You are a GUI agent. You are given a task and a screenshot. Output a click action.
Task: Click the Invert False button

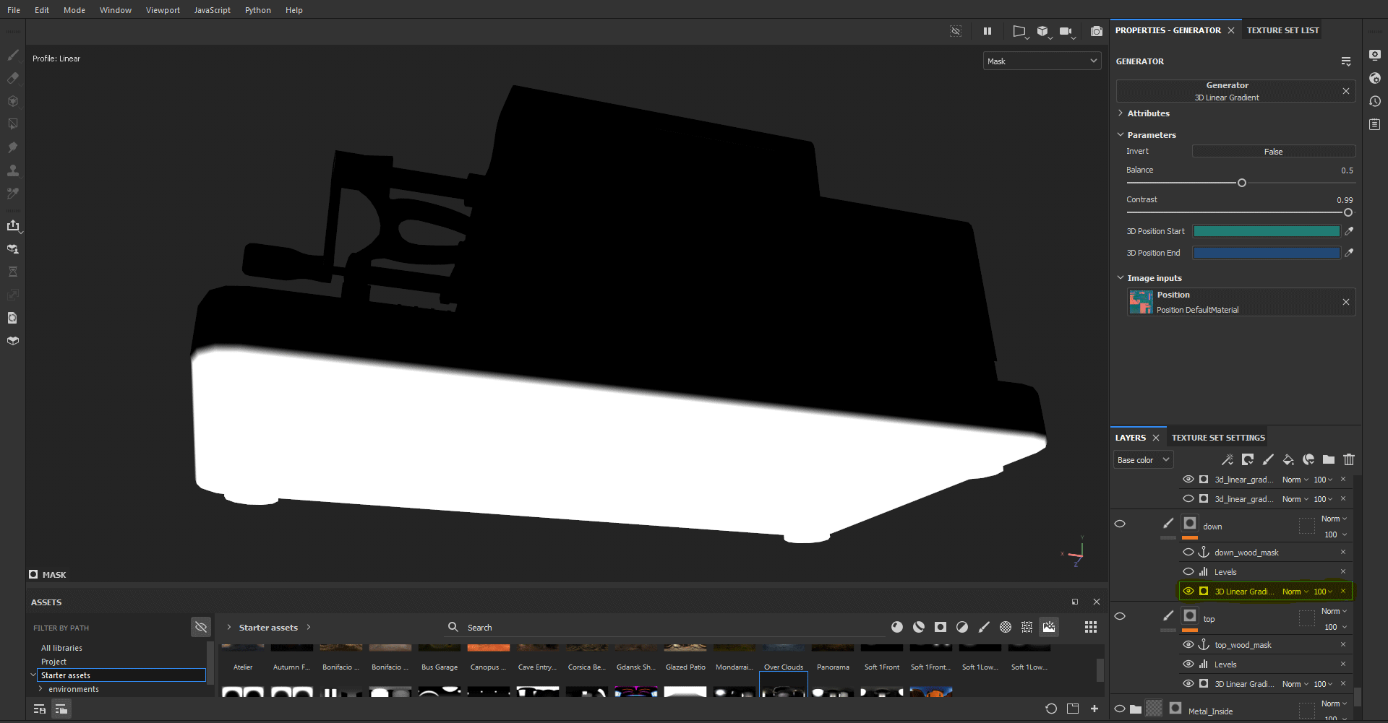1273,152
